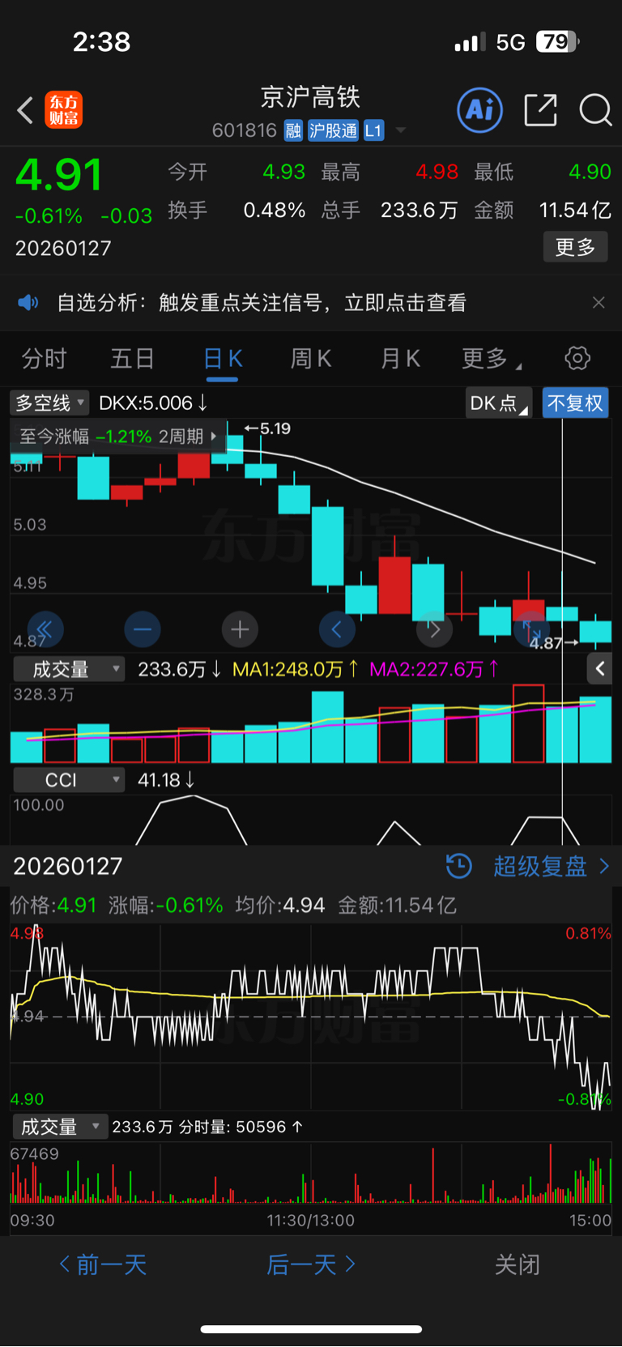Tap the iOS home indicator bar
Viewport: 622px width, 1347px height.
pos(311,1329)
